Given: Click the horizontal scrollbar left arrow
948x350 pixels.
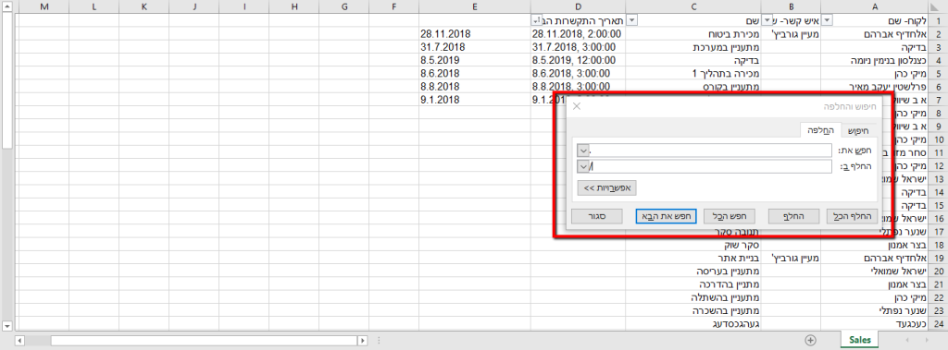Looking at the screenshot, I should 19,341.
